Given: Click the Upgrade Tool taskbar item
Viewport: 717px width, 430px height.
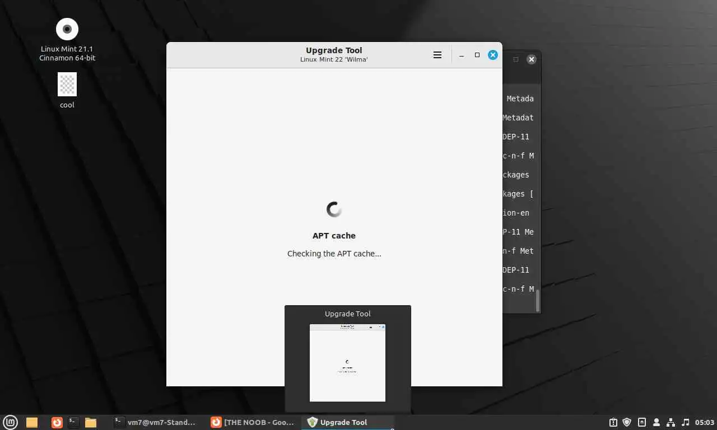Looking at the screenshot, I should tap(348, 422).
